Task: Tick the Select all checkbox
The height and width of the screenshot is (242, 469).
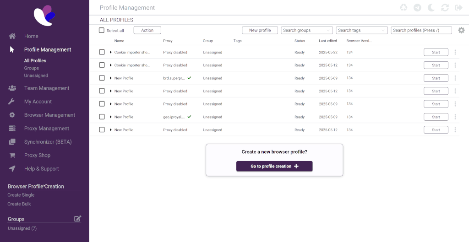Action: 102,31
